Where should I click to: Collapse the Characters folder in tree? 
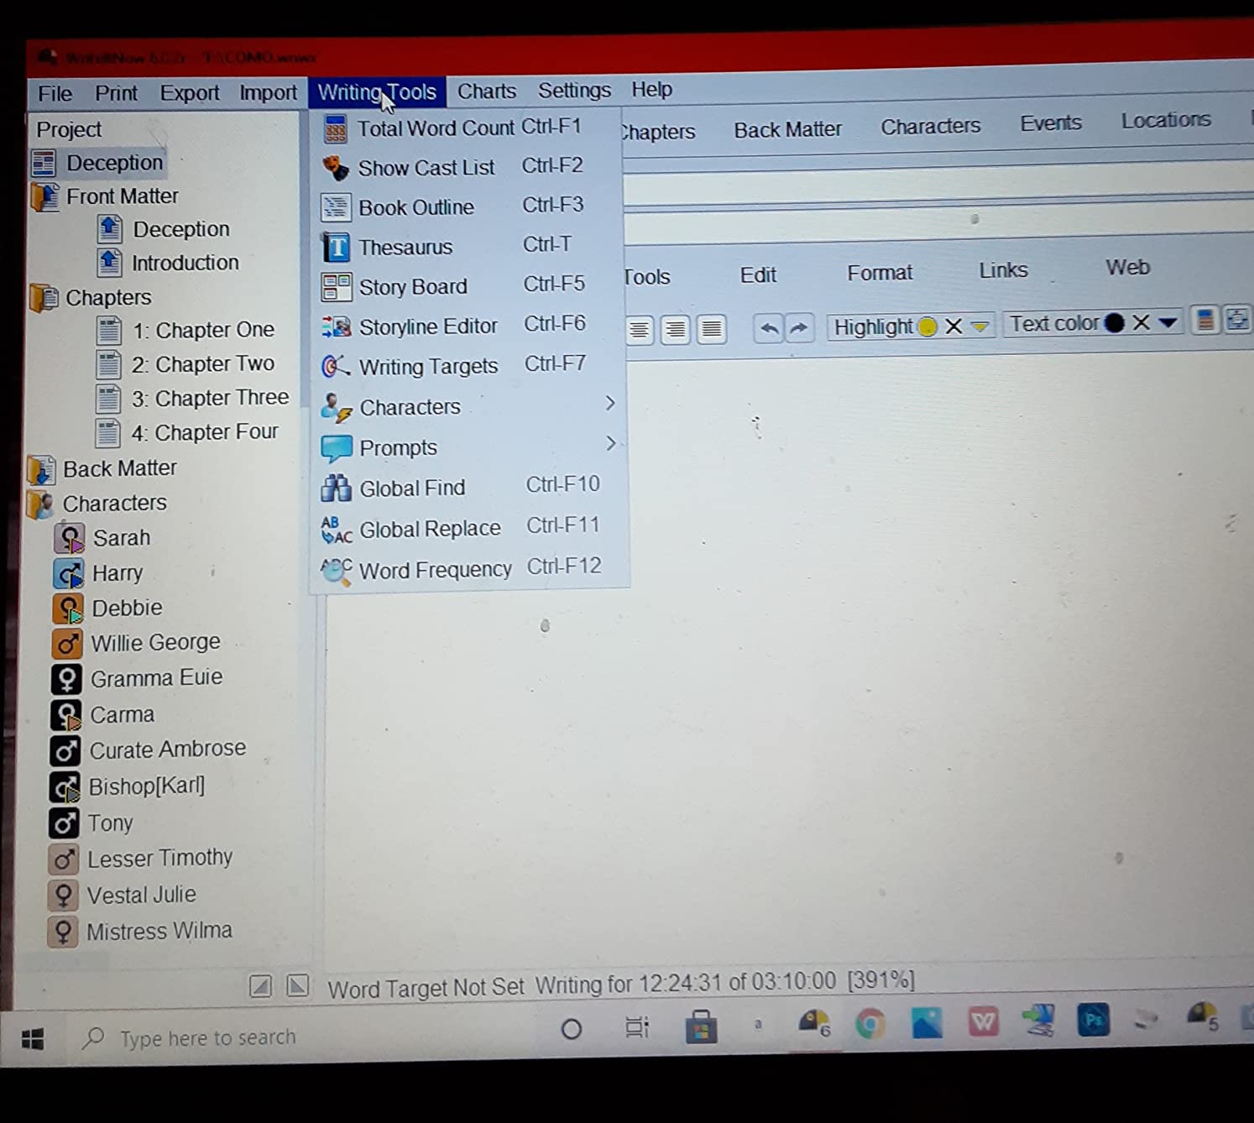point(41,504)
